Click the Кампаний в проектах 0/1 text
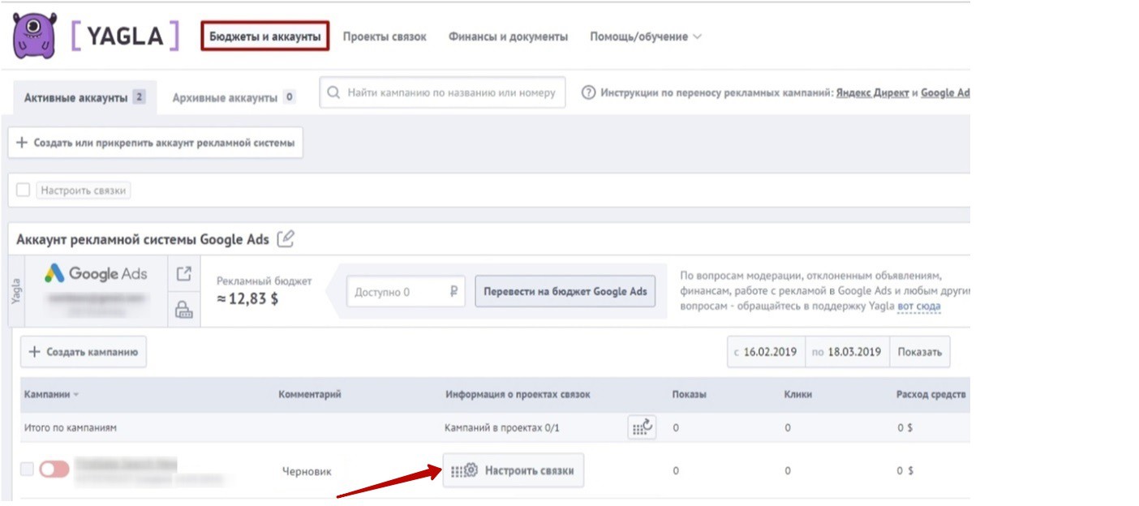 (502, 427)
